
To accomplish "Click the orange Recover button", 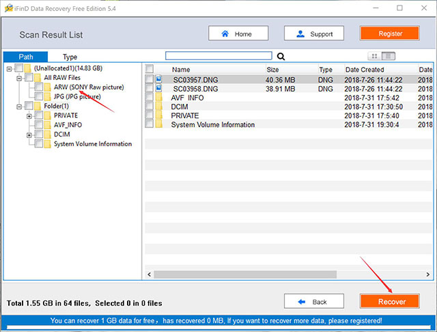I will pos(390,301).
